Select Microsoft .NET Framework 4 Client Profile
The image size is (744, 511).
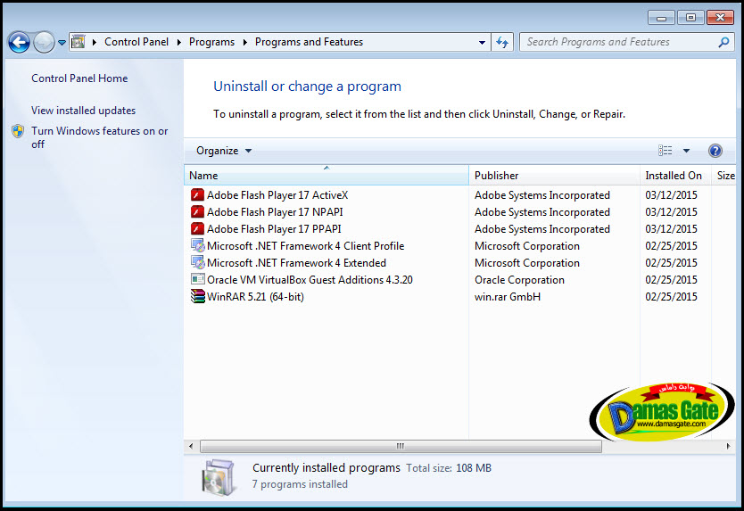coord(306,246)
